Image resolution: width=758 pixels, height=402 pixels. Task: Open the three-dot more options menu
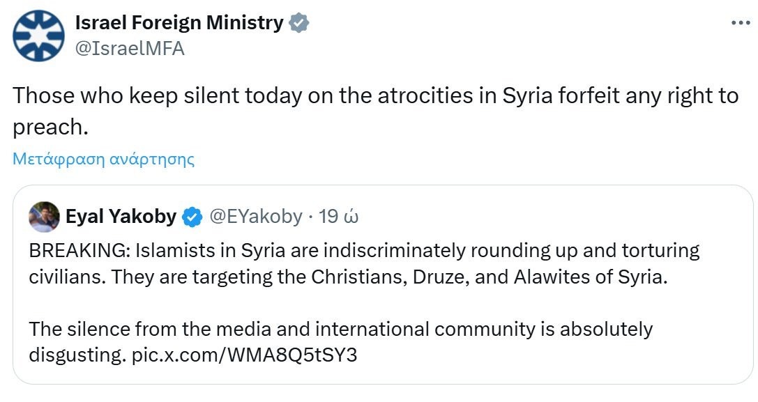click(x=740, y=23)
